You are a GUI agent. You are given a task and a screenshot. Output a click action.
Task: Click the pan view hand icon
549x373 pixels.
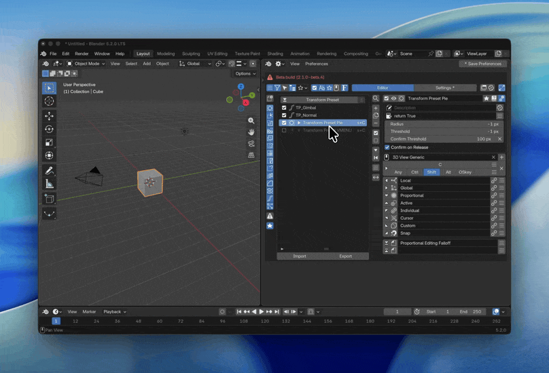[x=251, y=132]
